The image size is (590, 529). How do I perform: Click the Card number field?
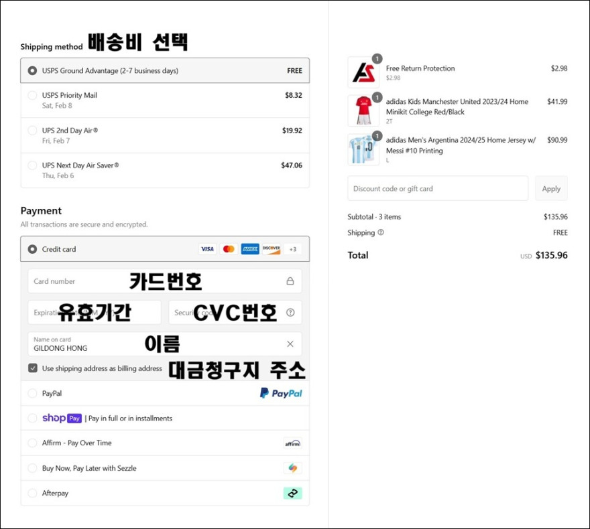(165, 281)
